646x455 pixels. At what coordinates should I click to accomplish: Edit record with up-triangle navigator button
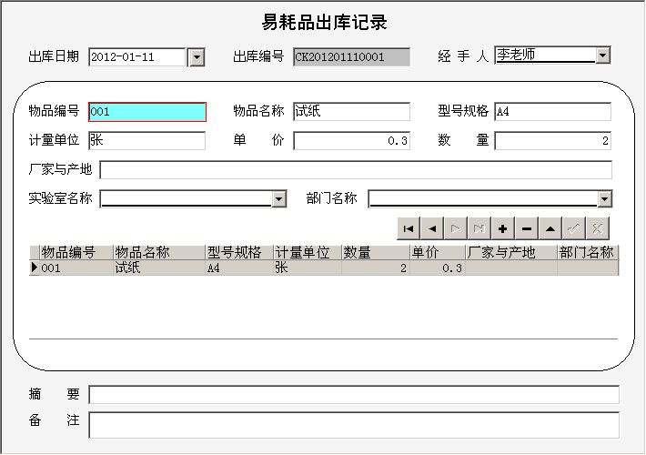click(550, 228)
